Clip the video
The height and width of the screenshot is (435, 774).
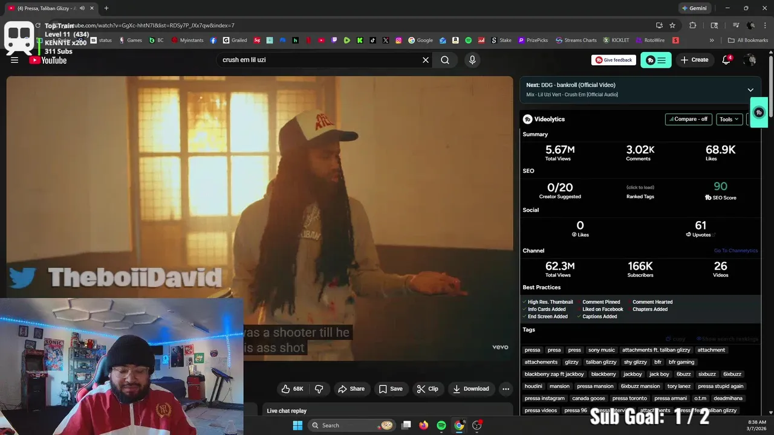pyautogui.click(x=428, y=389)
